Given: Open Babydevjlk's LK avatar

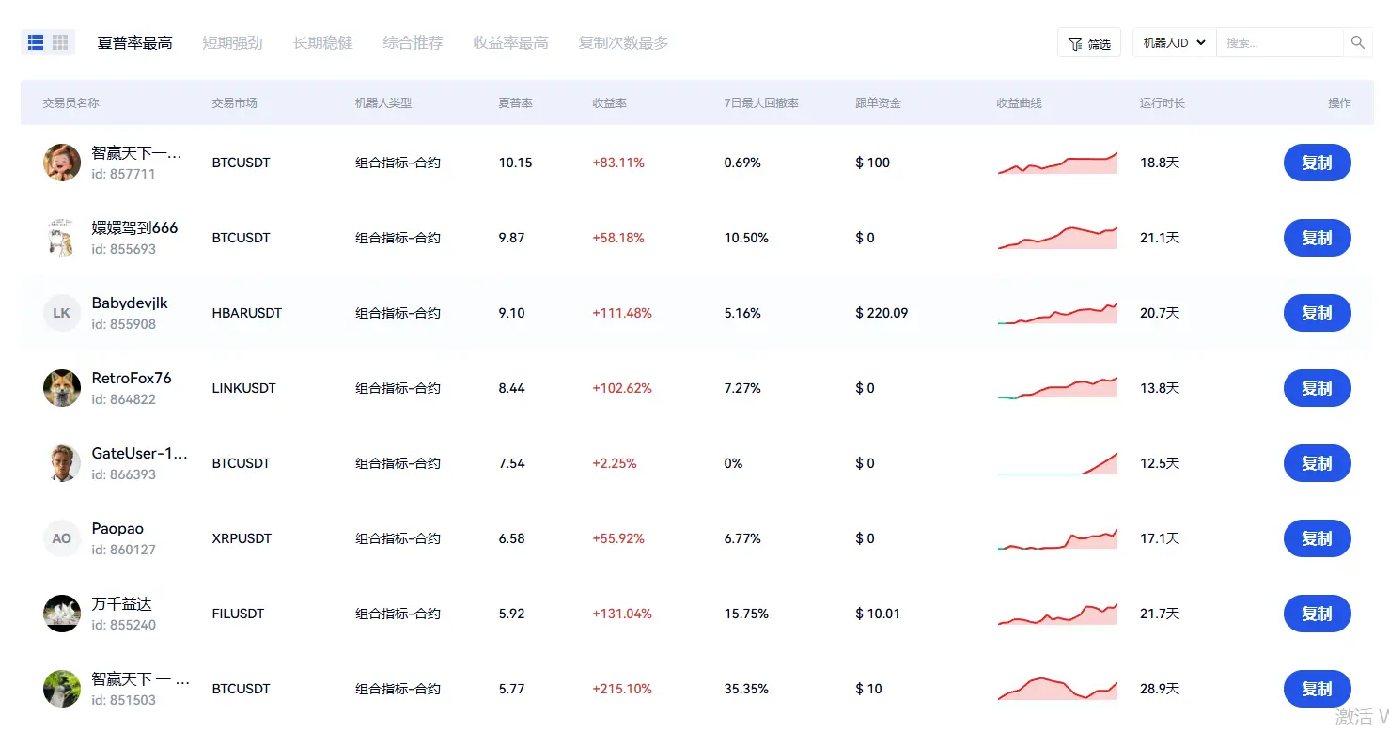Looking at the screenshot, I should click(62, 313).
